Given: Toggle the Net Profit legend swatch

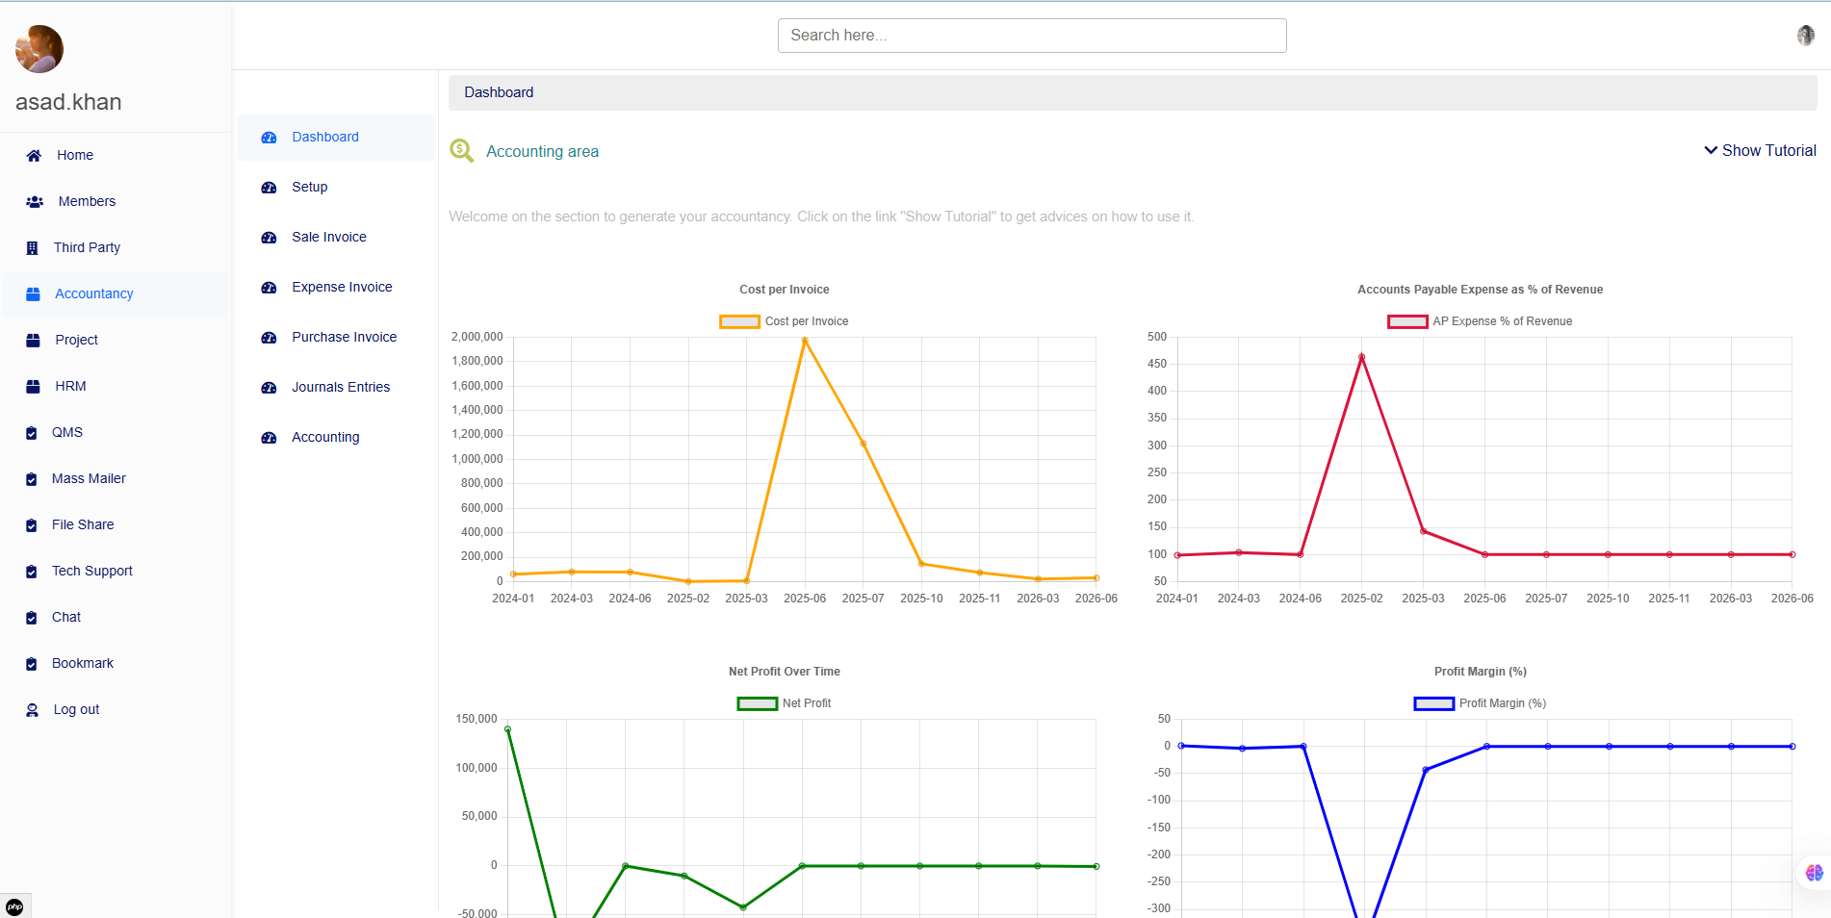Looking at the screenshot, I should (757, 703).
